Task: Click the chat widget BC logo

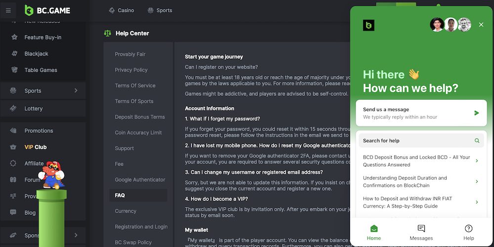Action: (369, 25)
